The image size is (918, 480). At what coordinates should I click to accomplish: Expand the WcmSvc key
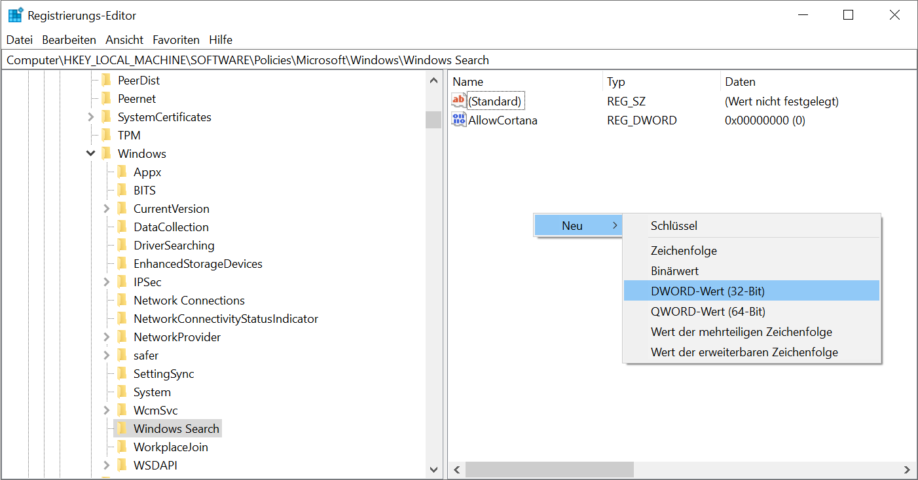[107, 411]
